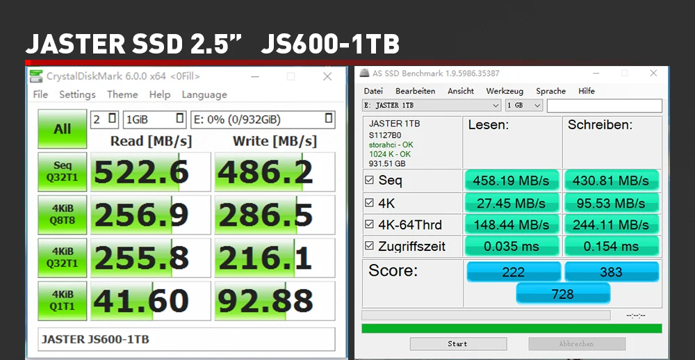Run the 4KiB Q32T1 test
Screen dimensions: 695x360
pyautogui.click(x=63, y=258)
